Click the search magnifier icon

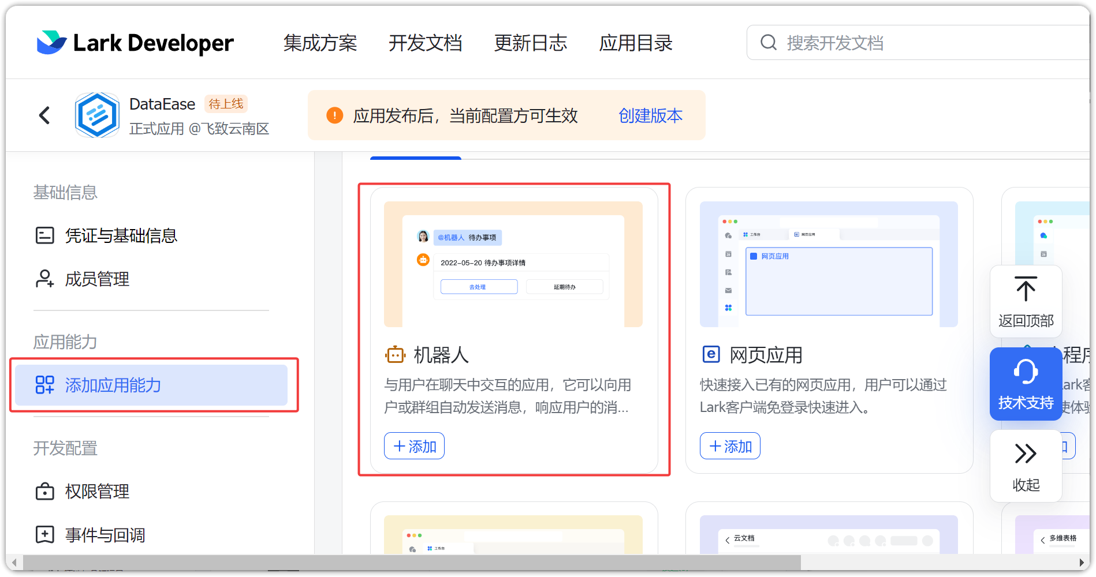tap(768, 42)
